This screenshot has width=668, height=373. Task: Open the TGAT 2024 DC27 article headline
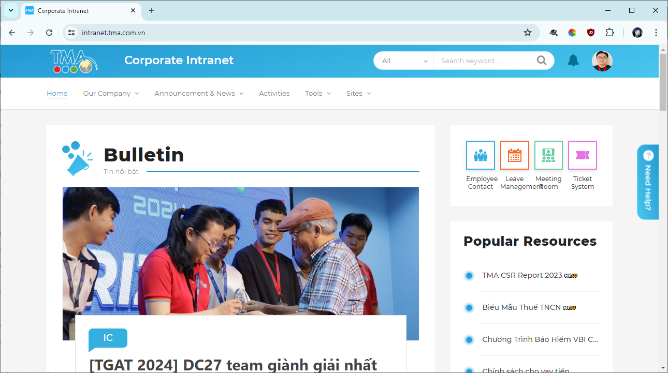pos(233,365)
